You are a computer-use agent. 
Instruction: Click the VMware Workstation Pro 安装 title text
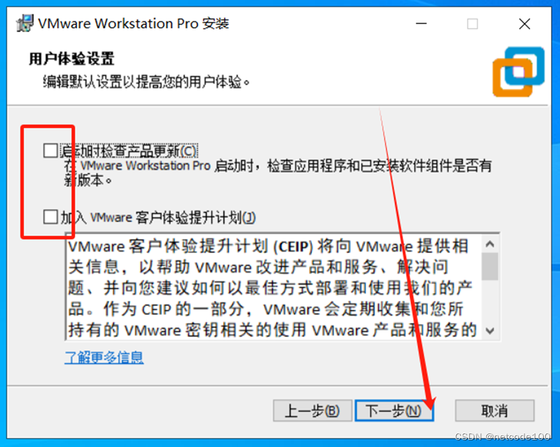pyautogui.click(x=133, y=23)
